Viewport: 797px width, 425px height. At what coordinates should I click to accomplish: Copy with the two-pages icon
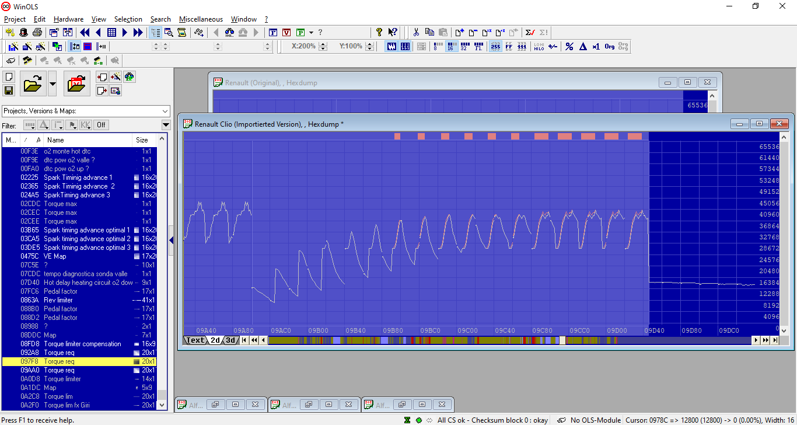[x=429, y=32]
